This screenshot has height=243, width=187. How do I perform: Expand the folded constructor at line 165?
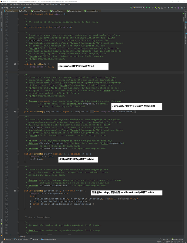click(x=18, y=111)
